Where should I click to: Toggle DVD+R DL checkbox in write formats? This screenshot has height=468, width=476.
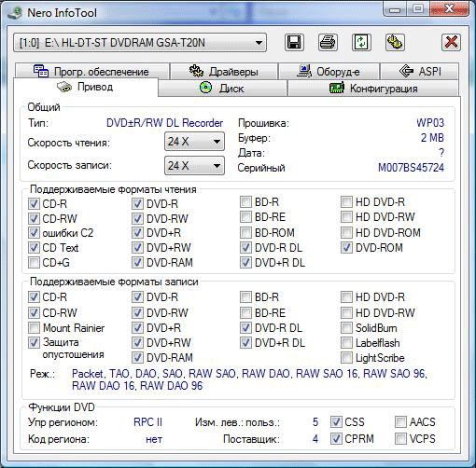(x=245, y=343)
